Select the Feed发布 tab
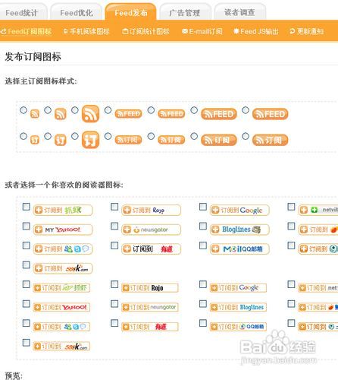 point(131,12)
